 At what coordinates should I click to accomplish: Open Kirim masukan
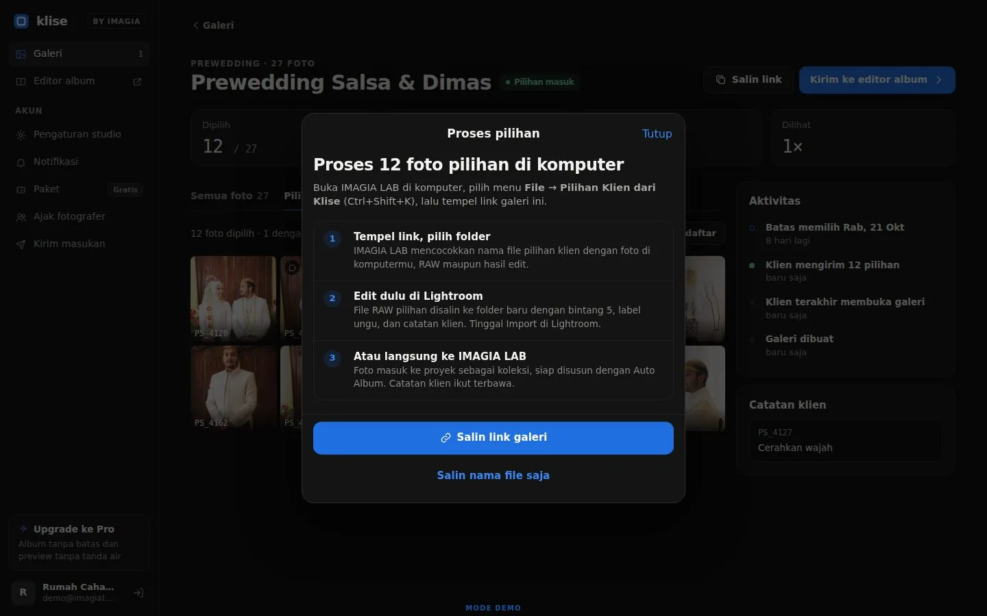80,244
